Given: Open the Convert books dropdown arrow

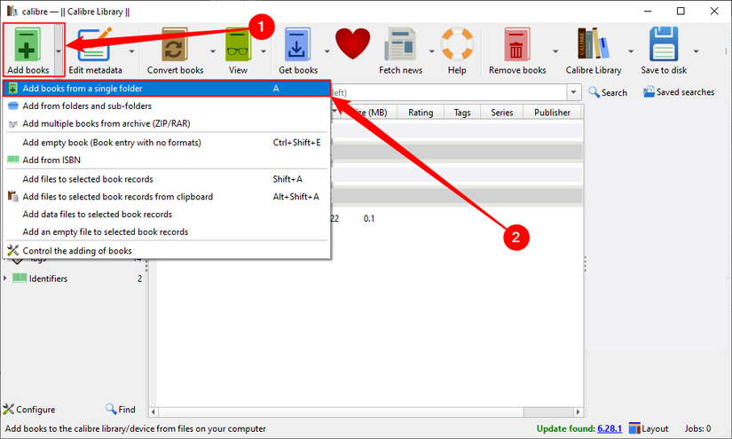Looking at the screenshot, I should (x=213, y=51).
